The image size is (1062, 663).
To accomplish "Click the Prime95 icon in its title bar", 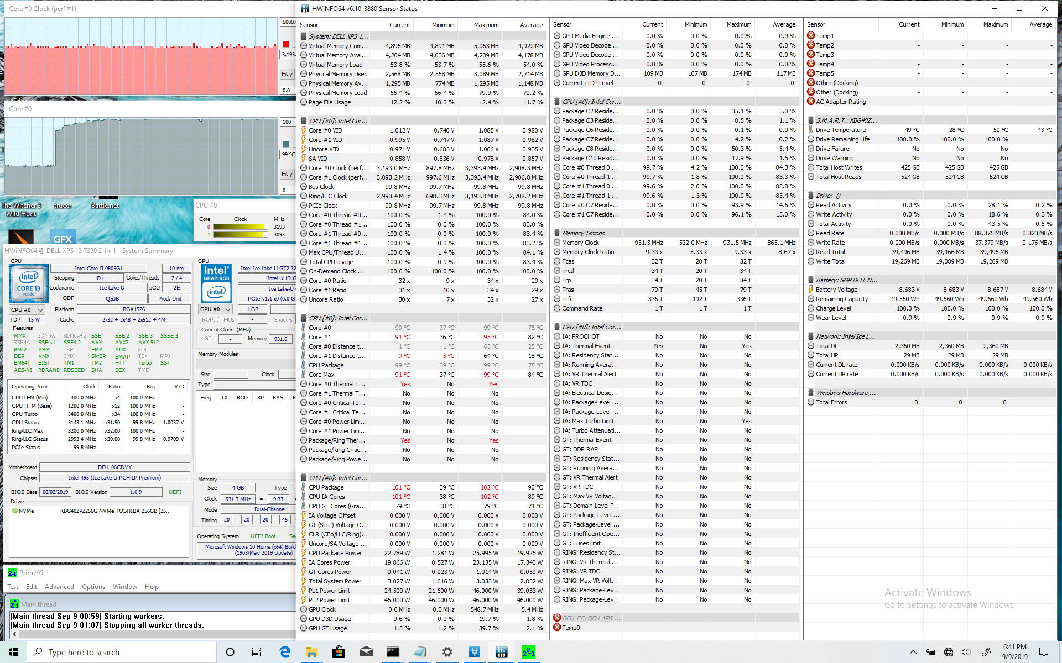I will tap(12, 573).
